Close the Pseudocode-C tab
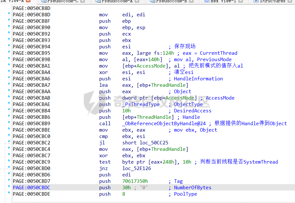Viewport: 295px width, 203px height. (x=83, y=1)
